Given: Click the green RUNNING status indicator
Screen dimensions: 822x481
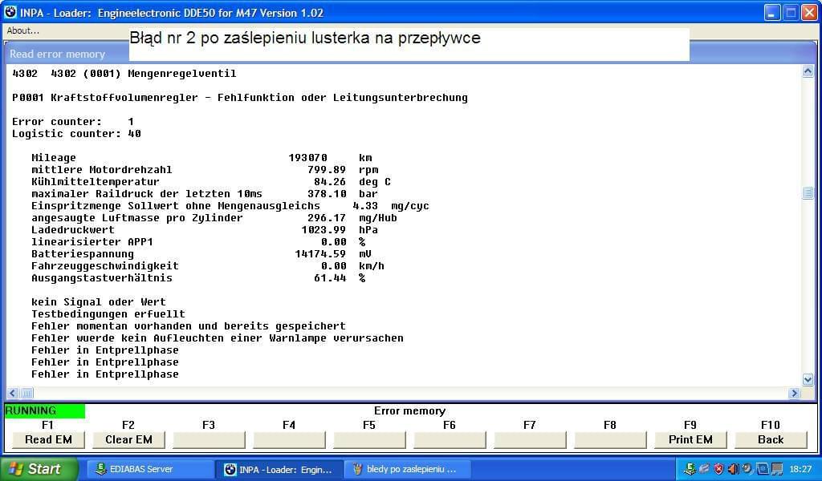Looking at the screenshot, I should point(45,411).
